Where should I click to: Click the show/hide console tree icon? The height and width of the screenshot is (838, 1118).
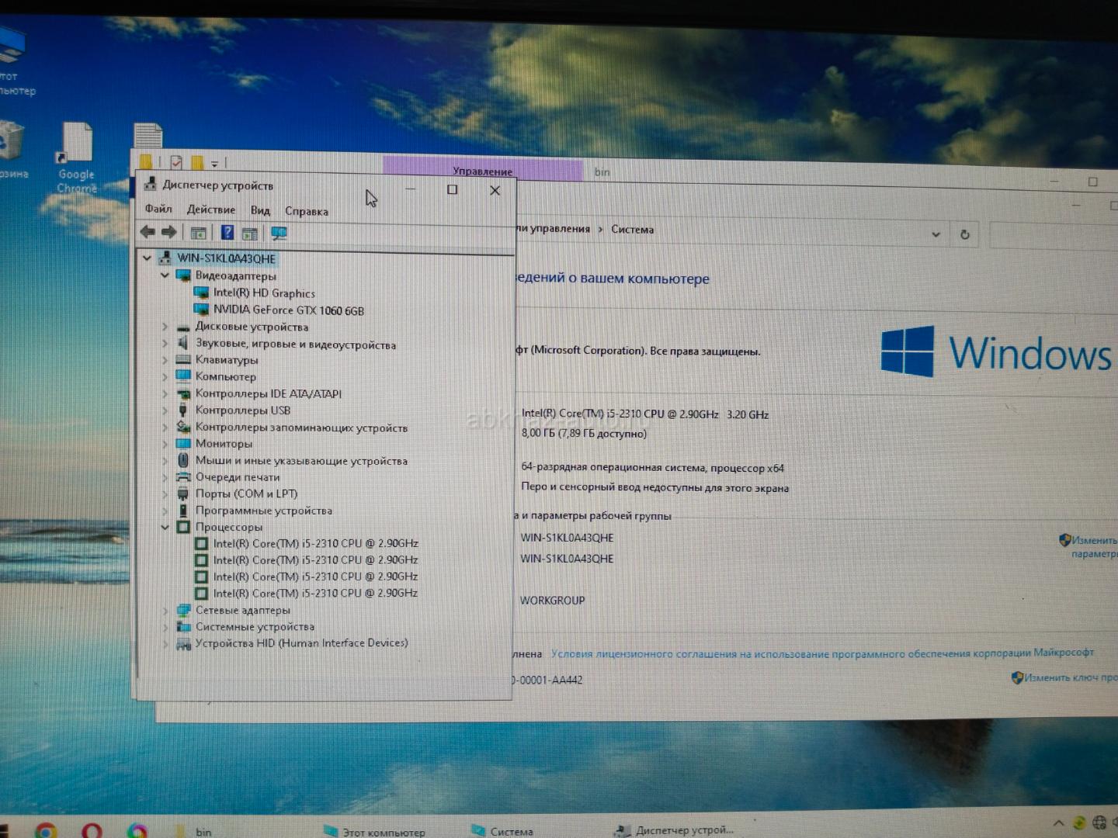198,233
